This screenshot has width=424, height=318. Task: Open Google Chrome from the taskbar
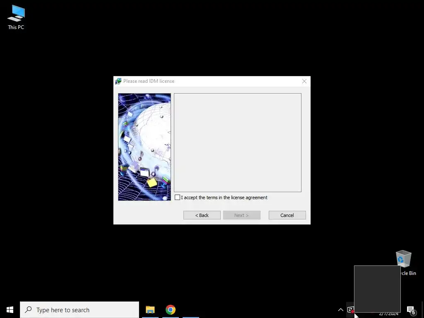(170, 310)
